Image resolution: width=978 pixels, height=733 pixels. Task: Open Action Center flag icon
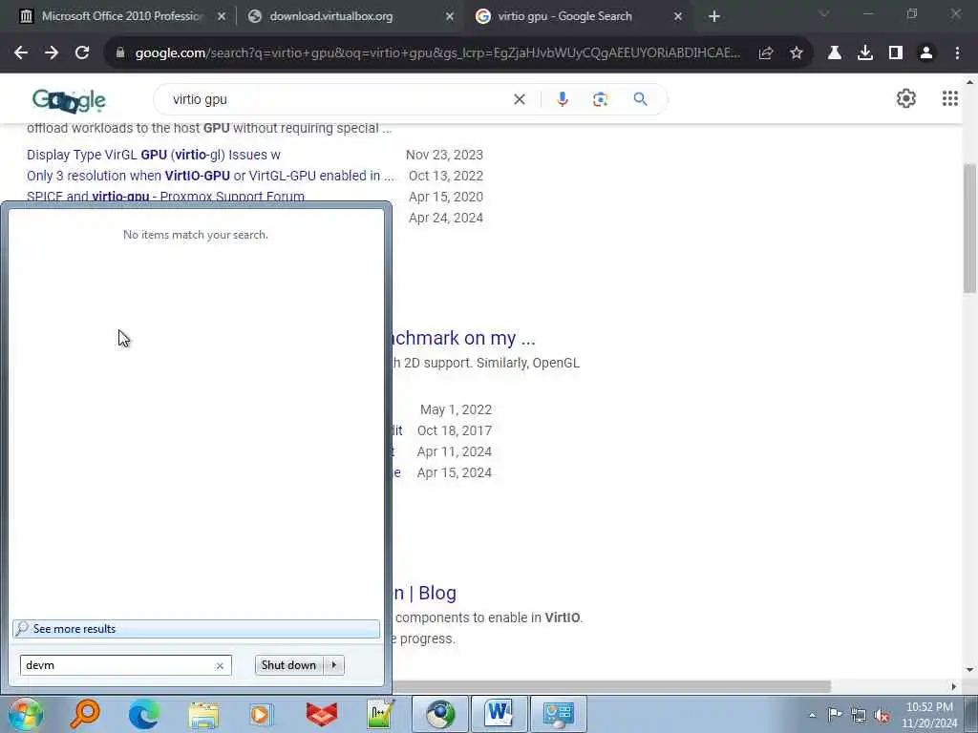tap(835, 714)
